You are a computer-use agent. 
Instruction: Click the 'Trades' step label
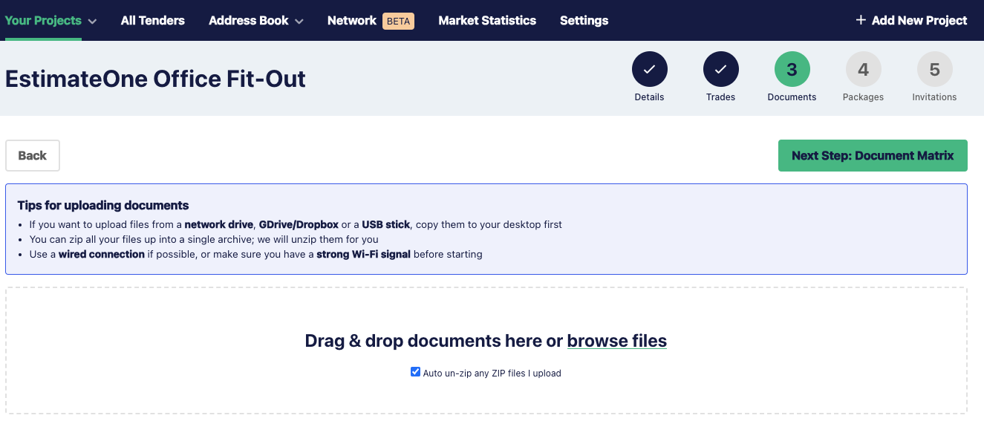pyautogui.click(x=721, y=97)
